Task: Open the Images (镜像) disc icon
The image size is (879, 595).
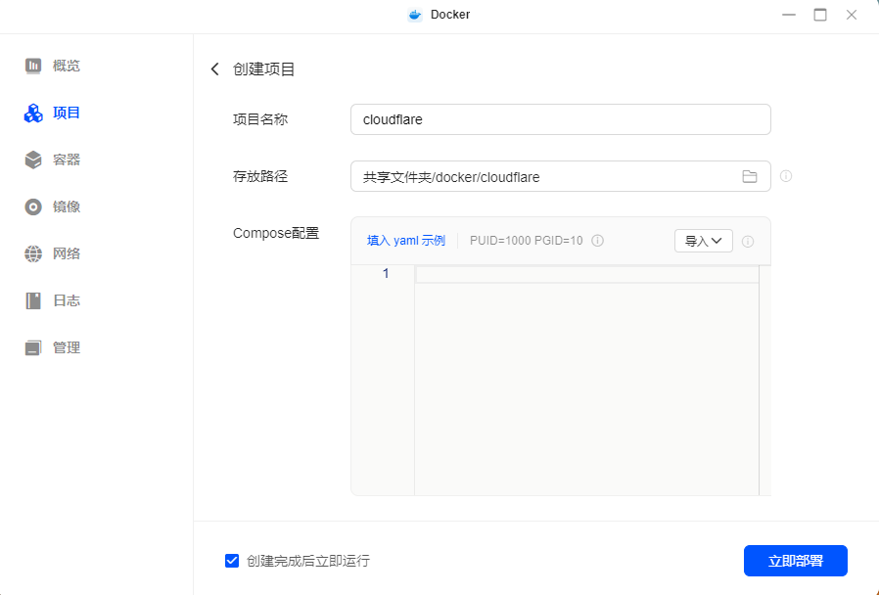Action: (x=33, y=206)
